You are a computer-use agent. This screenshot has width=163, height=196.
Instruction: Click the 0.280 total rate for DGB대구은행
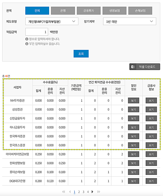point(38,181)
